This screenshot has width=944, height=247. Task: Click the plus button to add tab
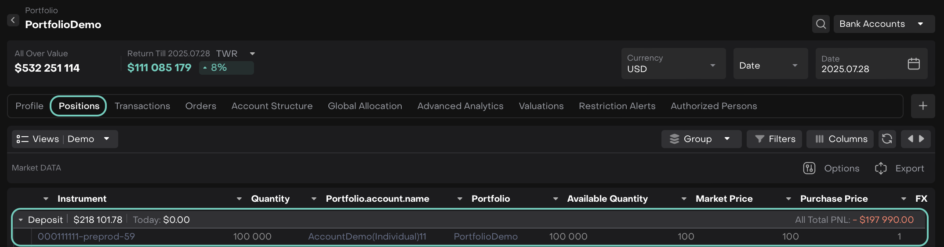pyautogui.click(x=922, y=106)
